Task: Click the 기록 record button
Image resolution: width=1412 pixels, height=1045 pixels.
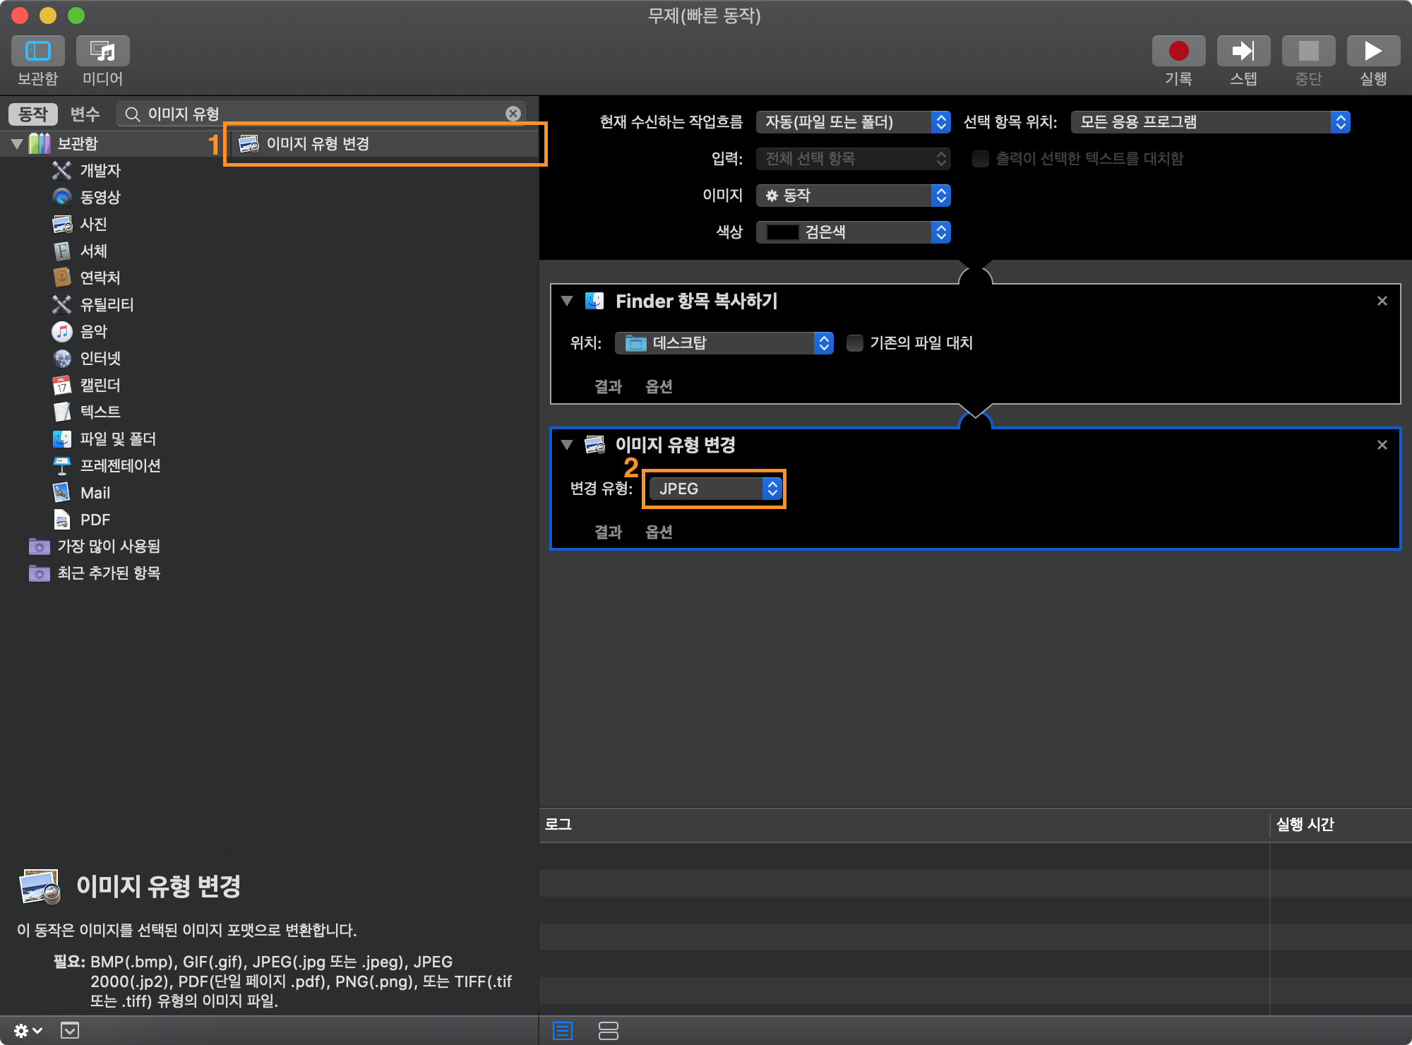Action: 1178,52
